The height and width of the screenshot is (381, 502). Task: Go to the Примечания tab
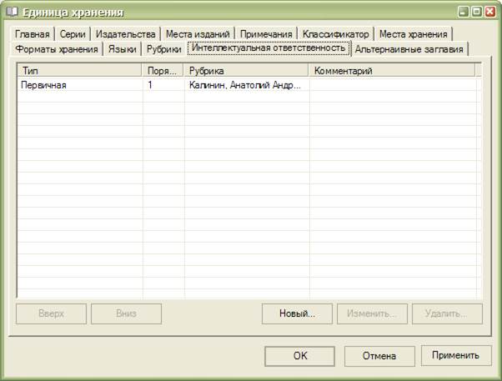[266, 34]
